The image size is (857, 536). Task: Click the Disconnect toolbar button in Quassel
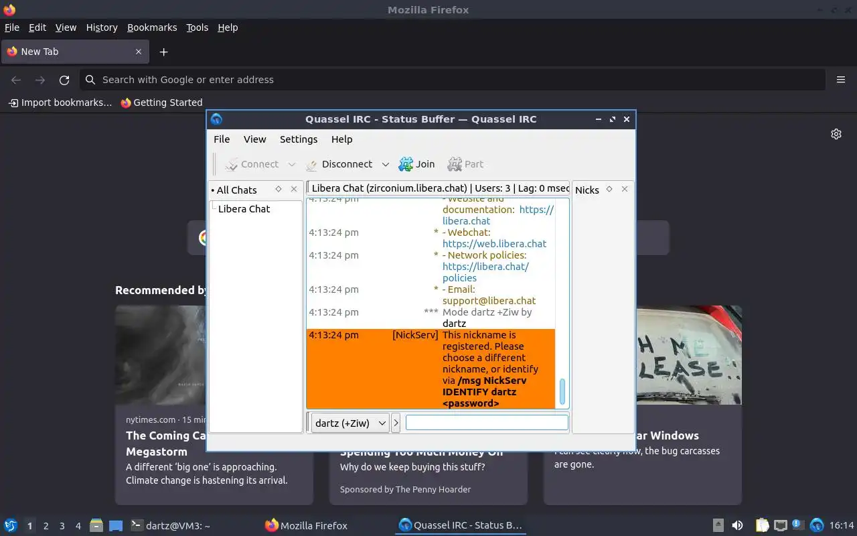[339, 164]
